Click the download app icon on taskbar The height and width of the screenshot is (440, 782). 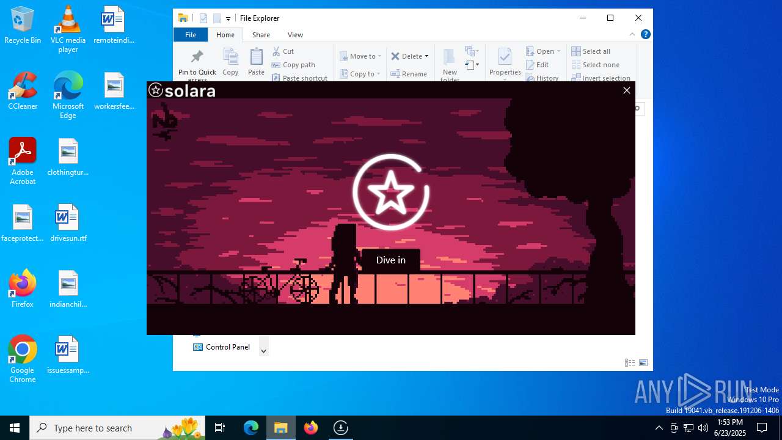click(x=341, y=428)
